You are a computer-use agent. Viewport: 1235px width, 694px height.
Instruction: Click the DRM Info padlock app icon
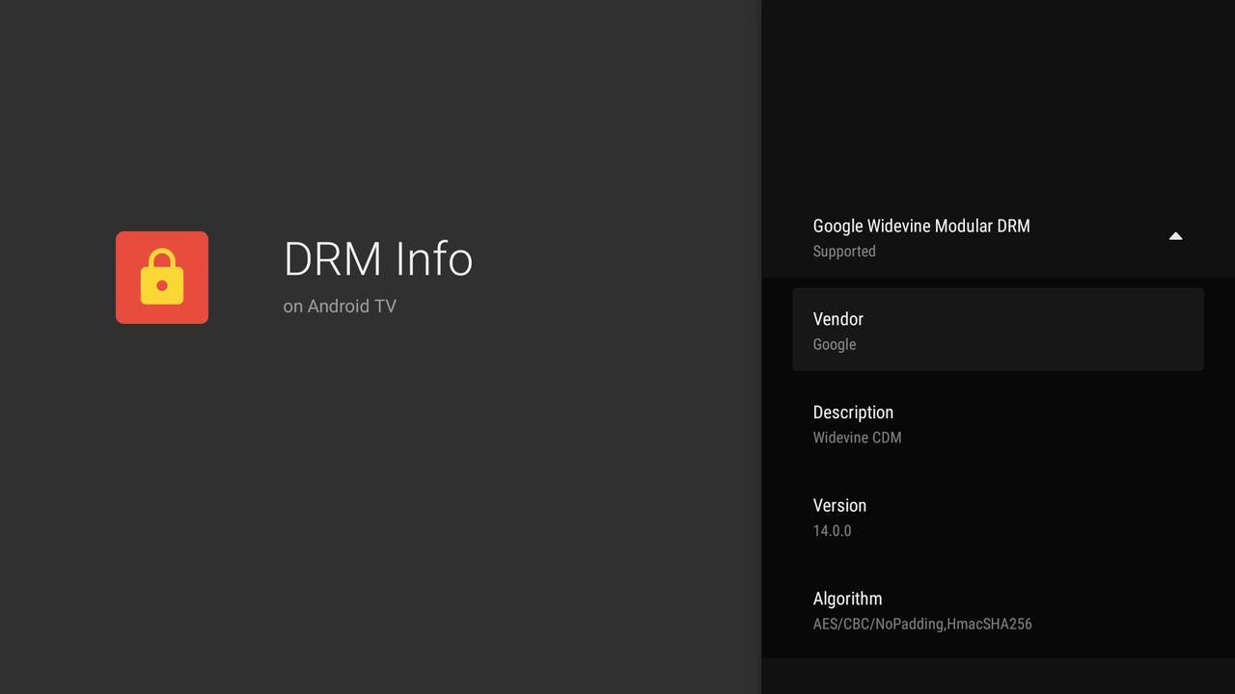click(162, 278)
